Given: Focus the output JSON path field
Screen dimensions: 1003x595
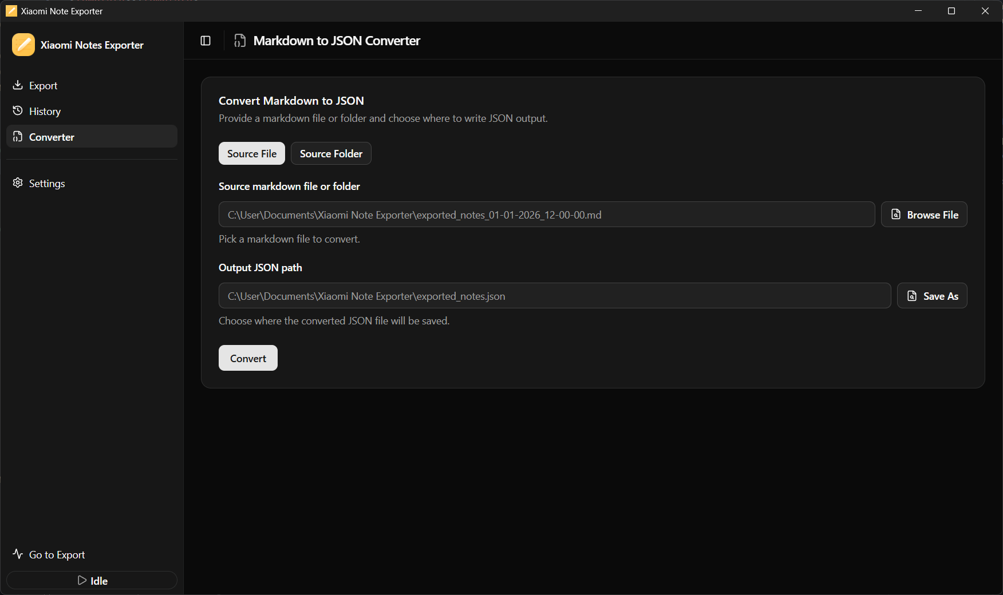Looking at the screenshot, I should pos(555,296).
